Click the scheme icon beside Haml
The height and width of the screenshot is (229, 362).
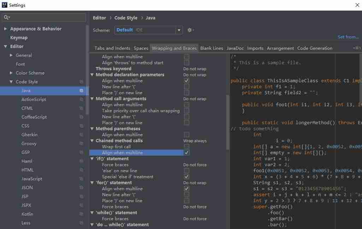81,161
